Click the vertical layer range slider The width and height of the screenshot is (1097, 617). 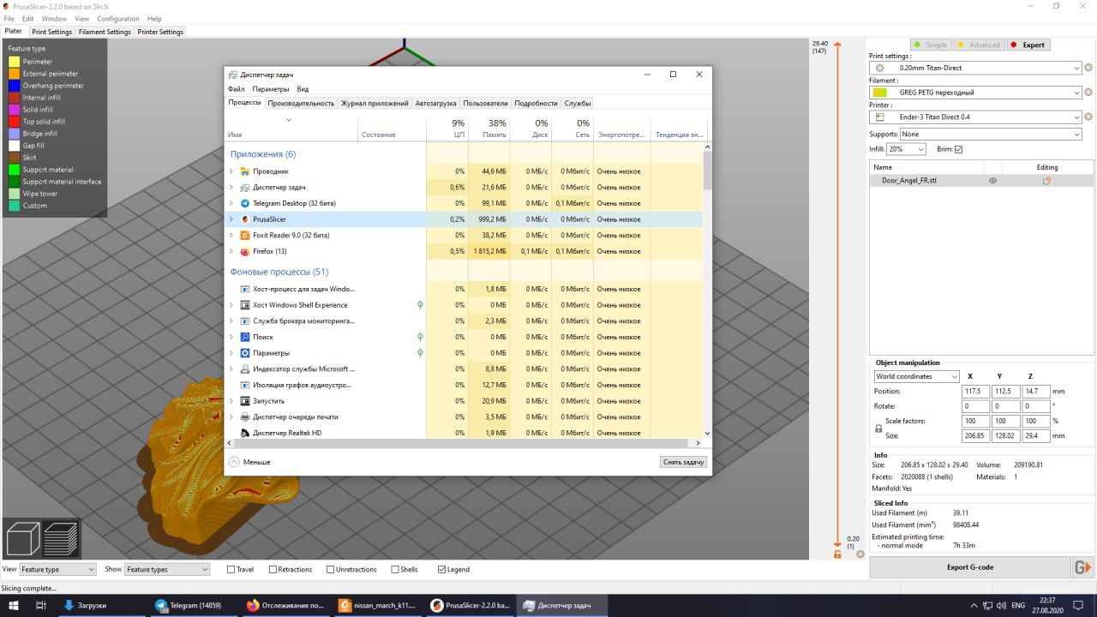click(x=837, y=294)
